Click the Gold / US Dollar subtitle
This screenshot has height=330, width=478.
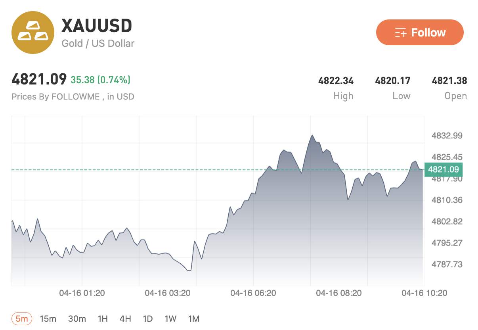(98, 43)
